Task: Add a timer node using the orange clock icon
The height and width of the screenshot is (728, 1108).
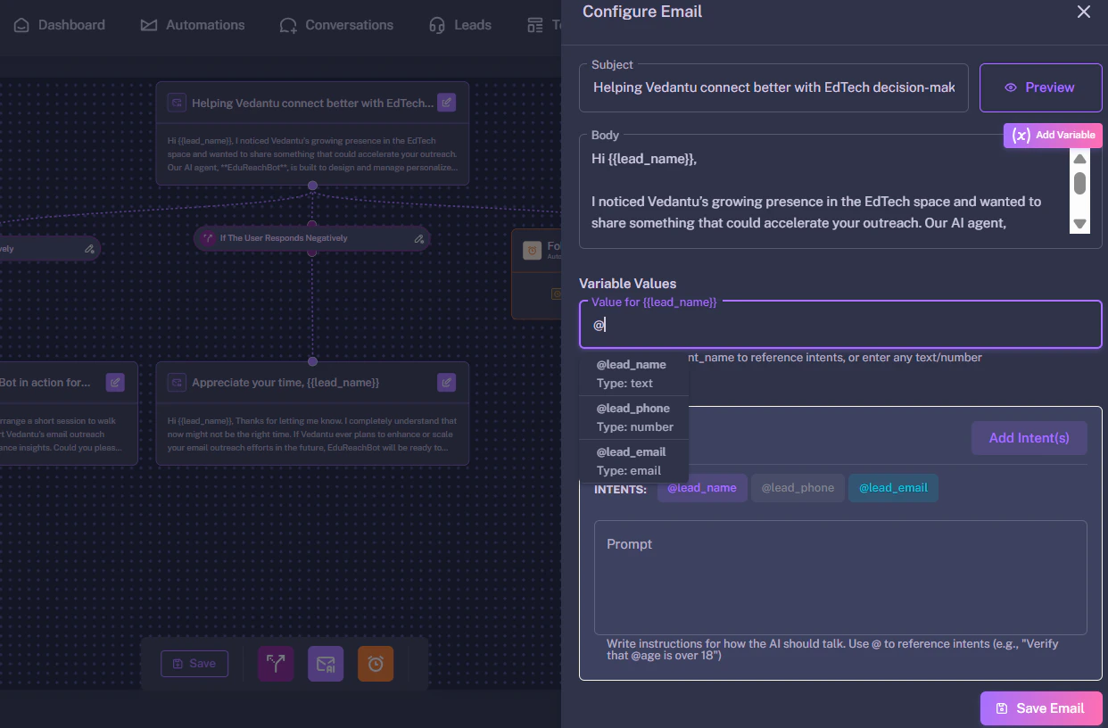Action: 376,663
